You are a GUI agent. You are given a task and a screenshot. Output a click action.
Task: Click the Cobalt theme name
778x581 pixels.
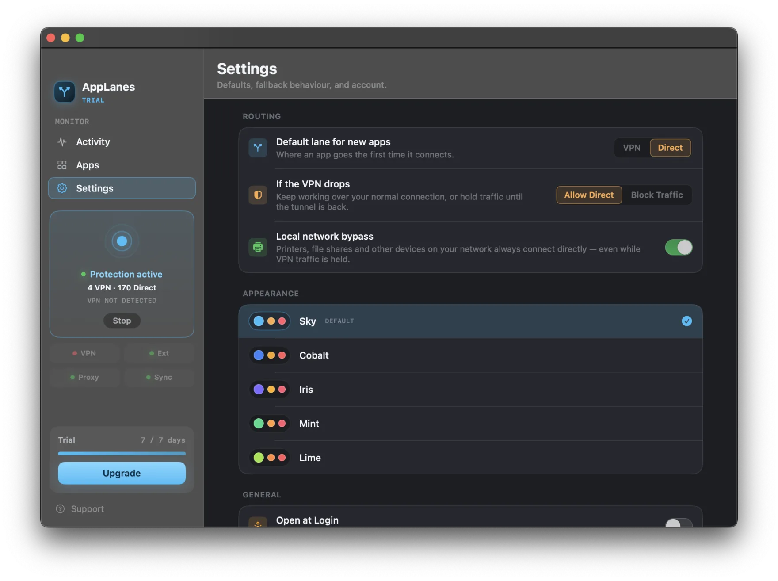coord(314,355)
